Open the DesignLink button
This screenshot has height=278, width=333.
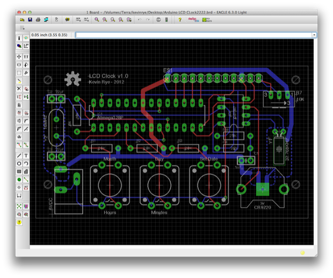[x=193, y=20]
